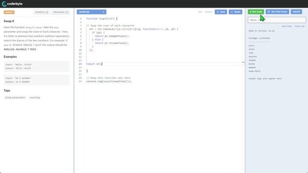Image resolution: width=308 pixels, height=173 pixels.
Task: Click the 'Packages installed' log text
Action: [x=259, y=38]
